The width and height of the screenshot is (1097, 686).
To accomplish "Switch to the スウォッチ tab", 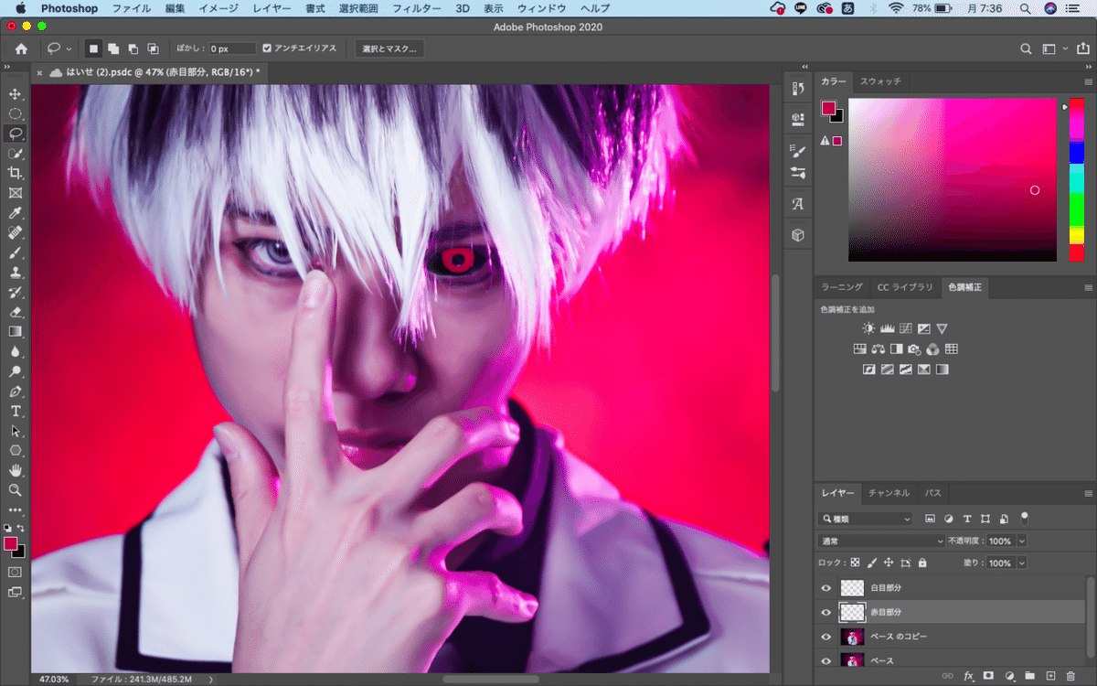I will (x=880, y=81).
